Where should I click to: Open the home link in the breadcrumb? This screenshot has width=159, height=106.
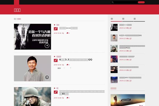pos(15,19)
